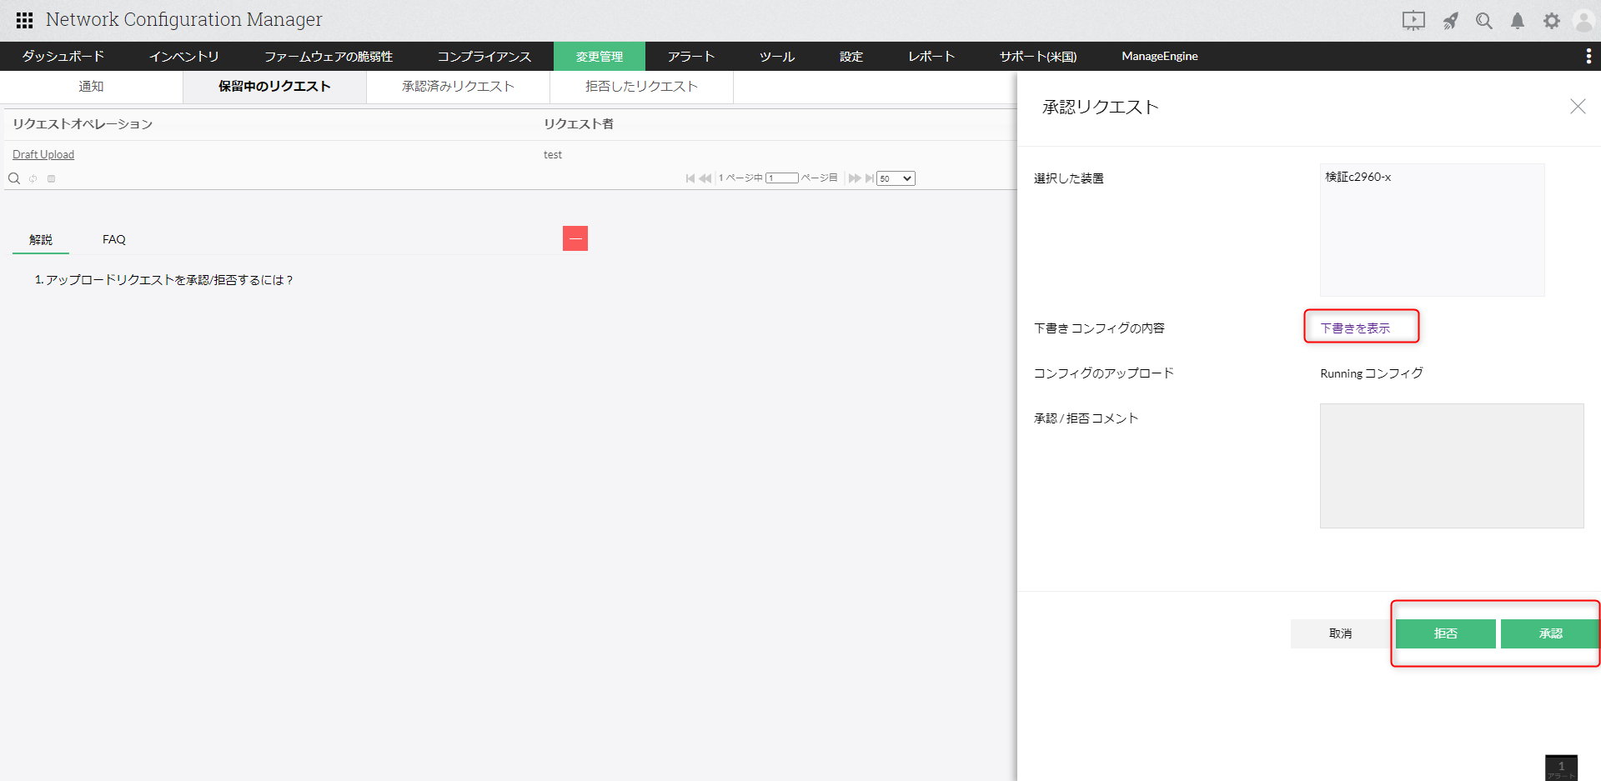
Task: Open the user profile avatar
Action: click(x=1583, y=21)
